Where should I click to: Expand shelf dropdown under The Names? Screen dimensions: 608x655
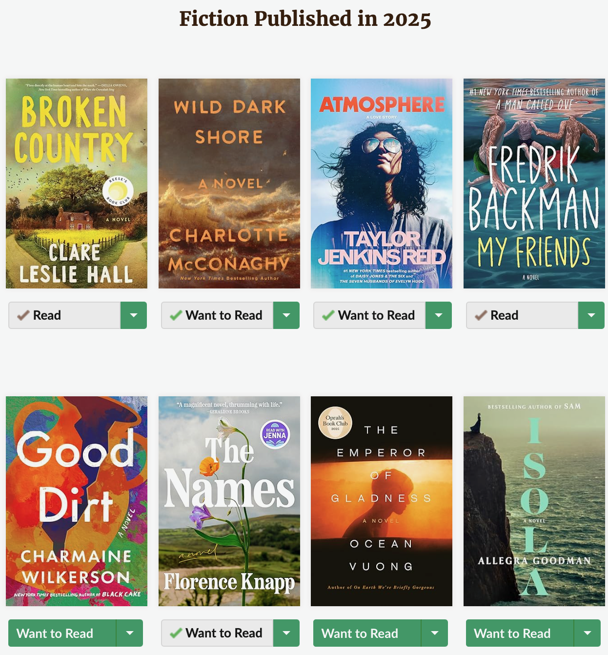coord(286,633)
